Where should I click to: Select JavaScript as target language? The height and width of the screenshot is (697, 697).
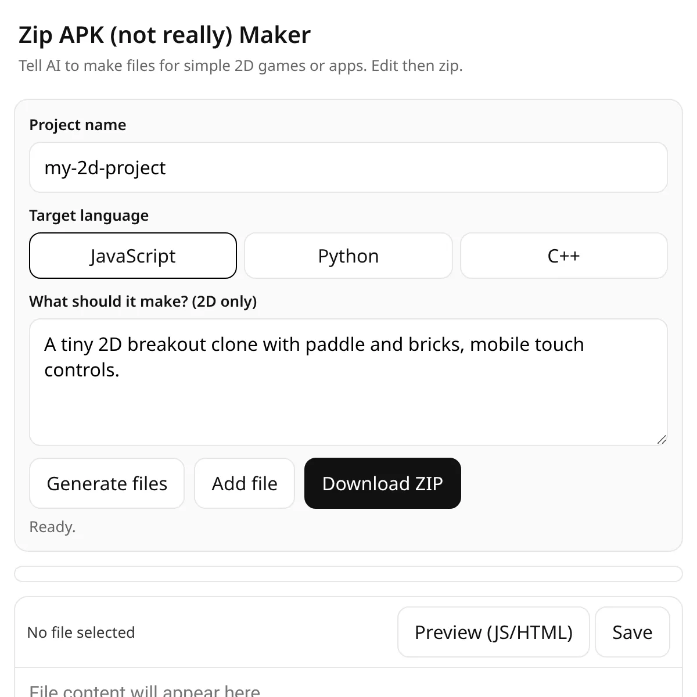click(x=133, y=256)
